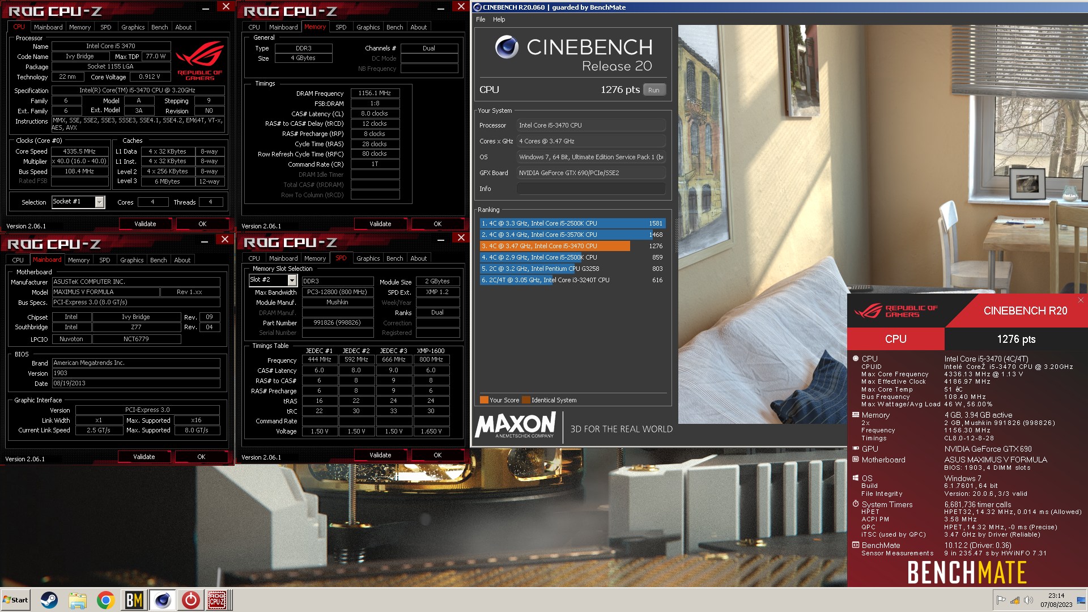Click the Module Manuf. value Mushkin

(337, 302)
